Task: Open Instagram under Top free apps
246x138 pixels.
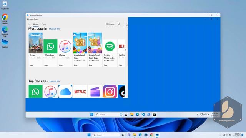Action: [x=110, y=92]
